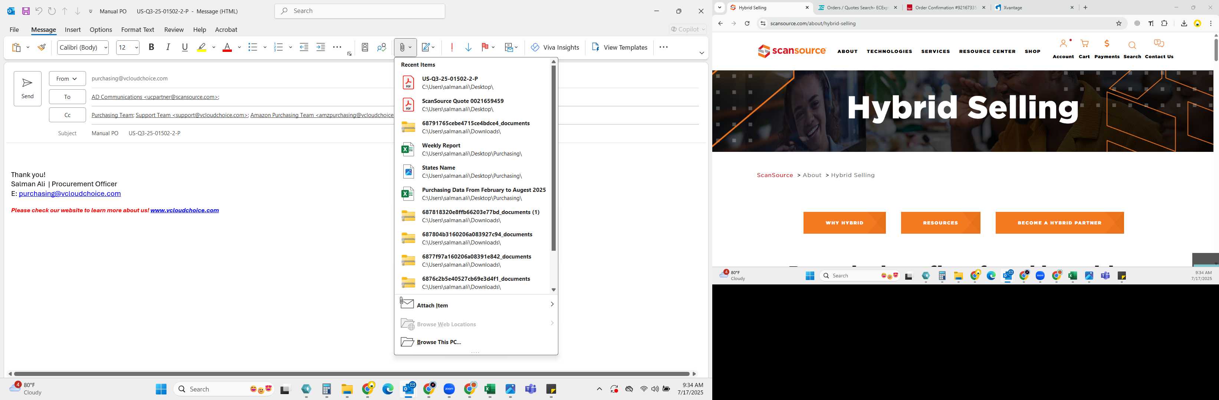
Task: Click the Cc recipients button
Action: click(67, 115)
